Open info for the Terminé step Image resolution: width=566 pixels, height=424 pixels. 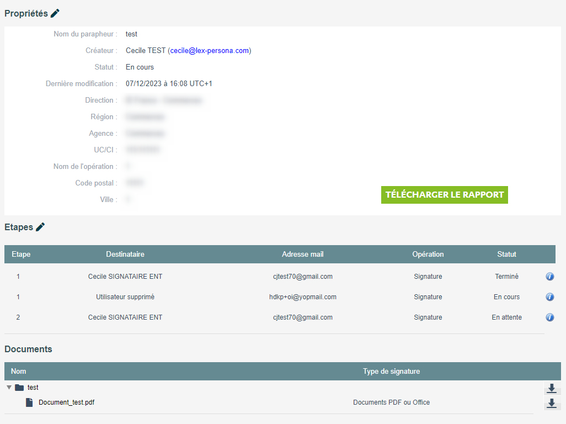(549, 277)
